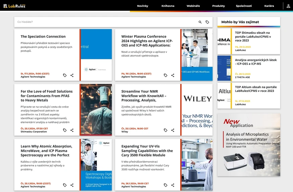Open 'For the Love of Food!' title

47,96
